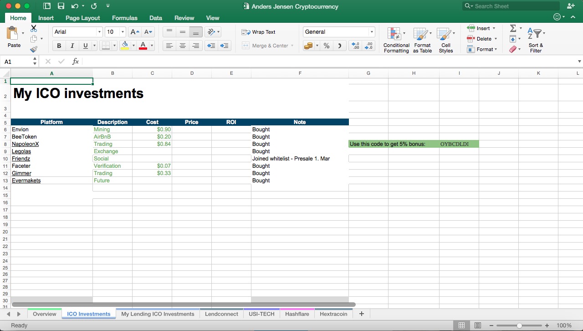Click the horizontal sheet scrollbar
The height and width of the screenshot is (331, 583).
(x=183, y=304)
